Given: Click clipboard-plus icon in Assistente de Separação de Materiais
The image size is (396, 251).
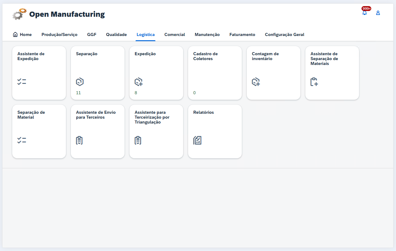Looking at the screenshot, I should (314, 82).
